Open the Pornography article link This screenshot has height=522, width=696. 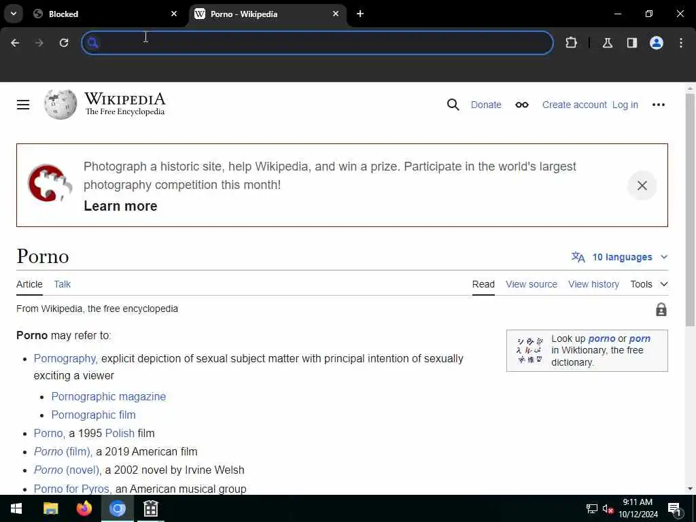[65, 358]
